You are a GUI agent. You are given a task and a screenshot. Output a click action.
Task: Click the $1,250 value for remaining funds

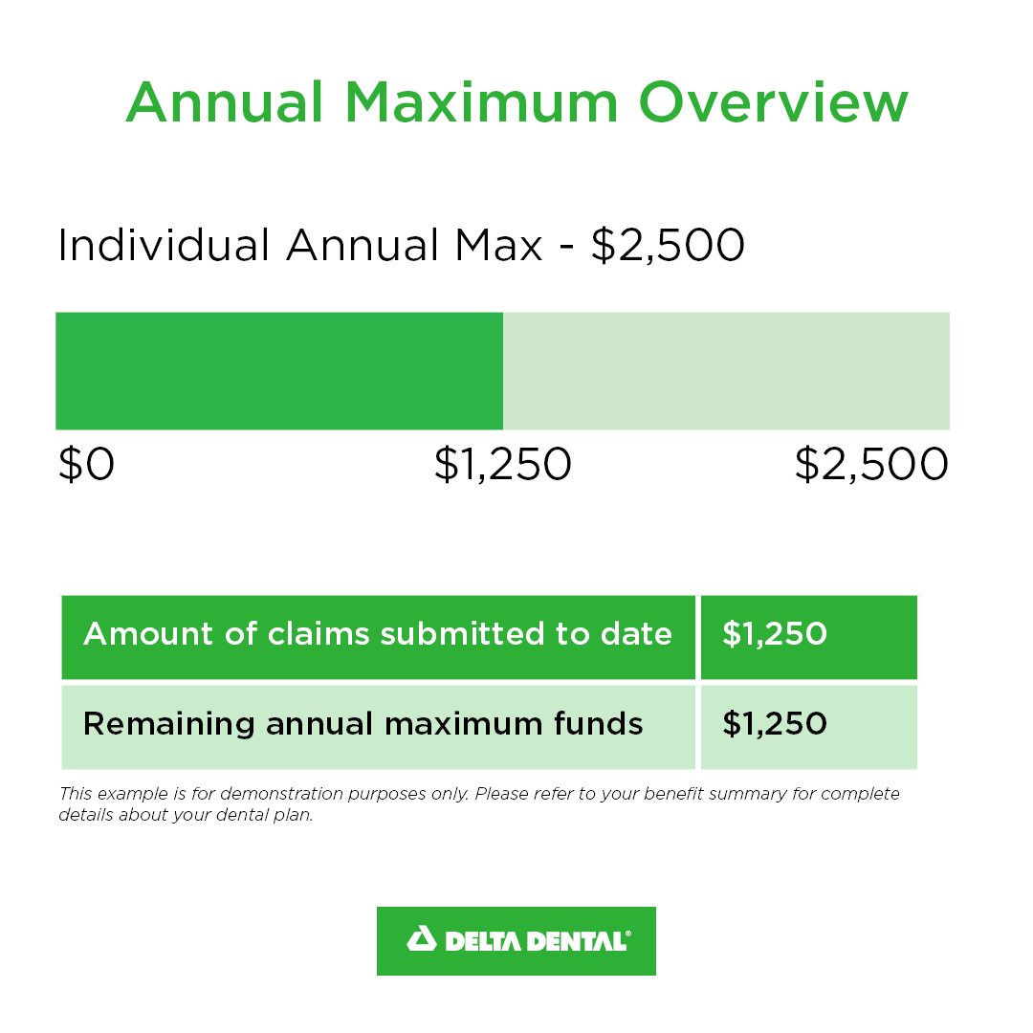775,724
